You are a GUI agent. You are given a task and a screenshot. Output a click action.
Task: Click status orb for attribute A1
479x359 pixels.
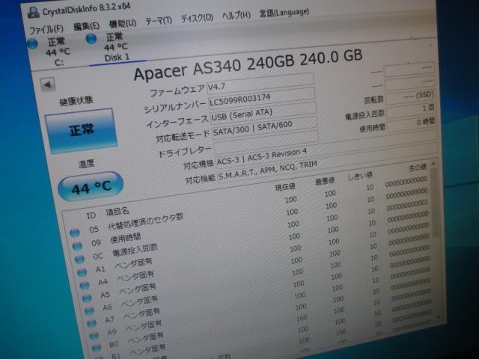coord(82,272)
